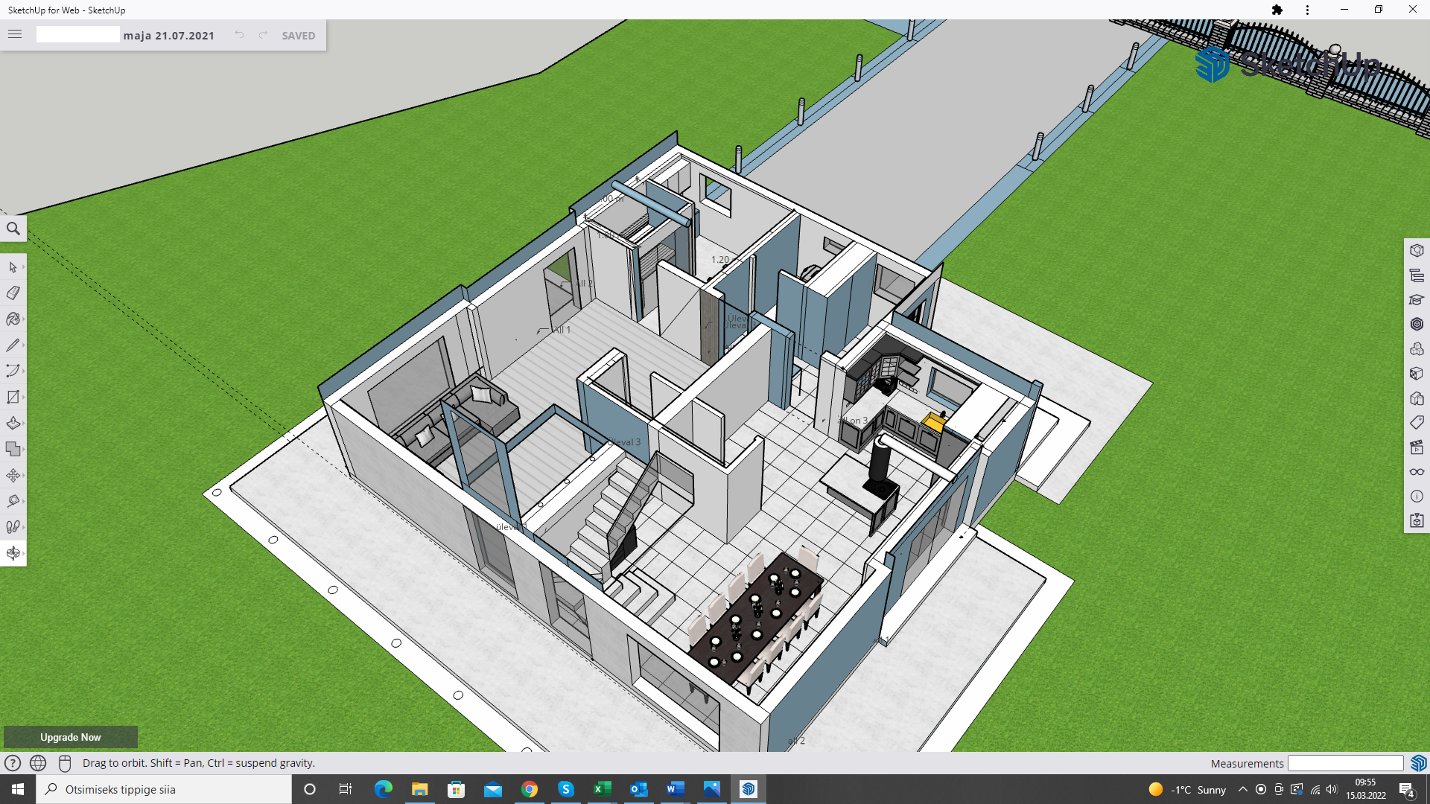Select the Eraser tool
The height and width of the screenshot is (804, 1430).
(13, 293)
